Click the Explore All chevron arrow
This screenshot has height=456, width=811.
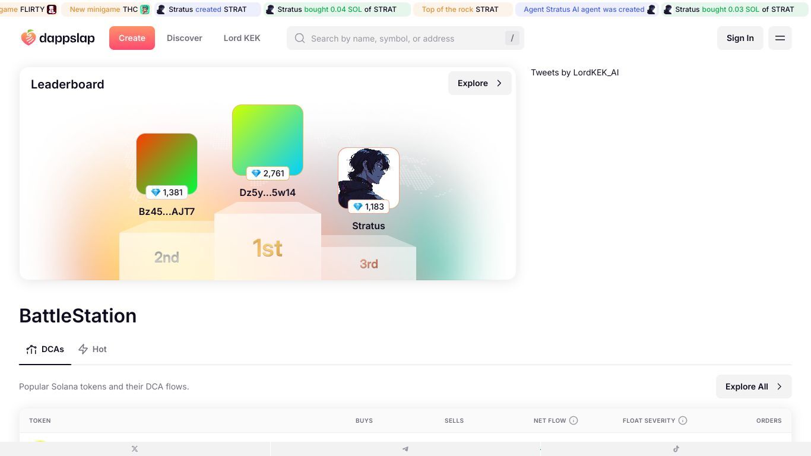[780, 387]
